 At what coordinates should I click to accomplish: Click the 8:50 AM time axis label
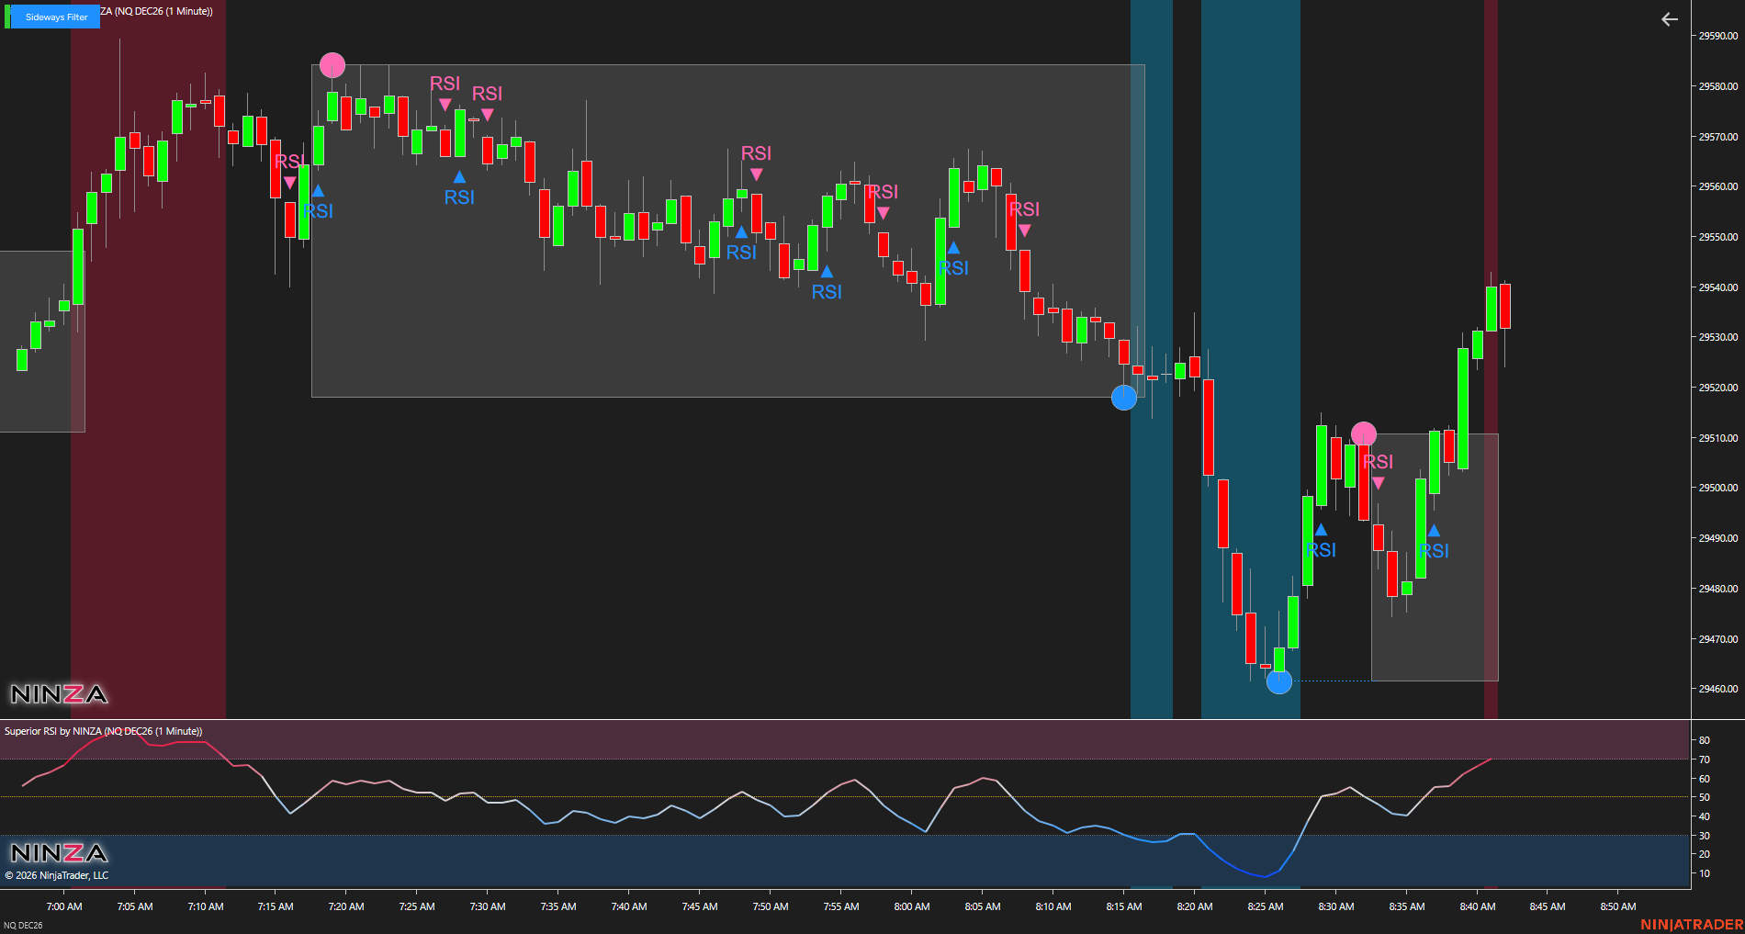click(1618, 906)
